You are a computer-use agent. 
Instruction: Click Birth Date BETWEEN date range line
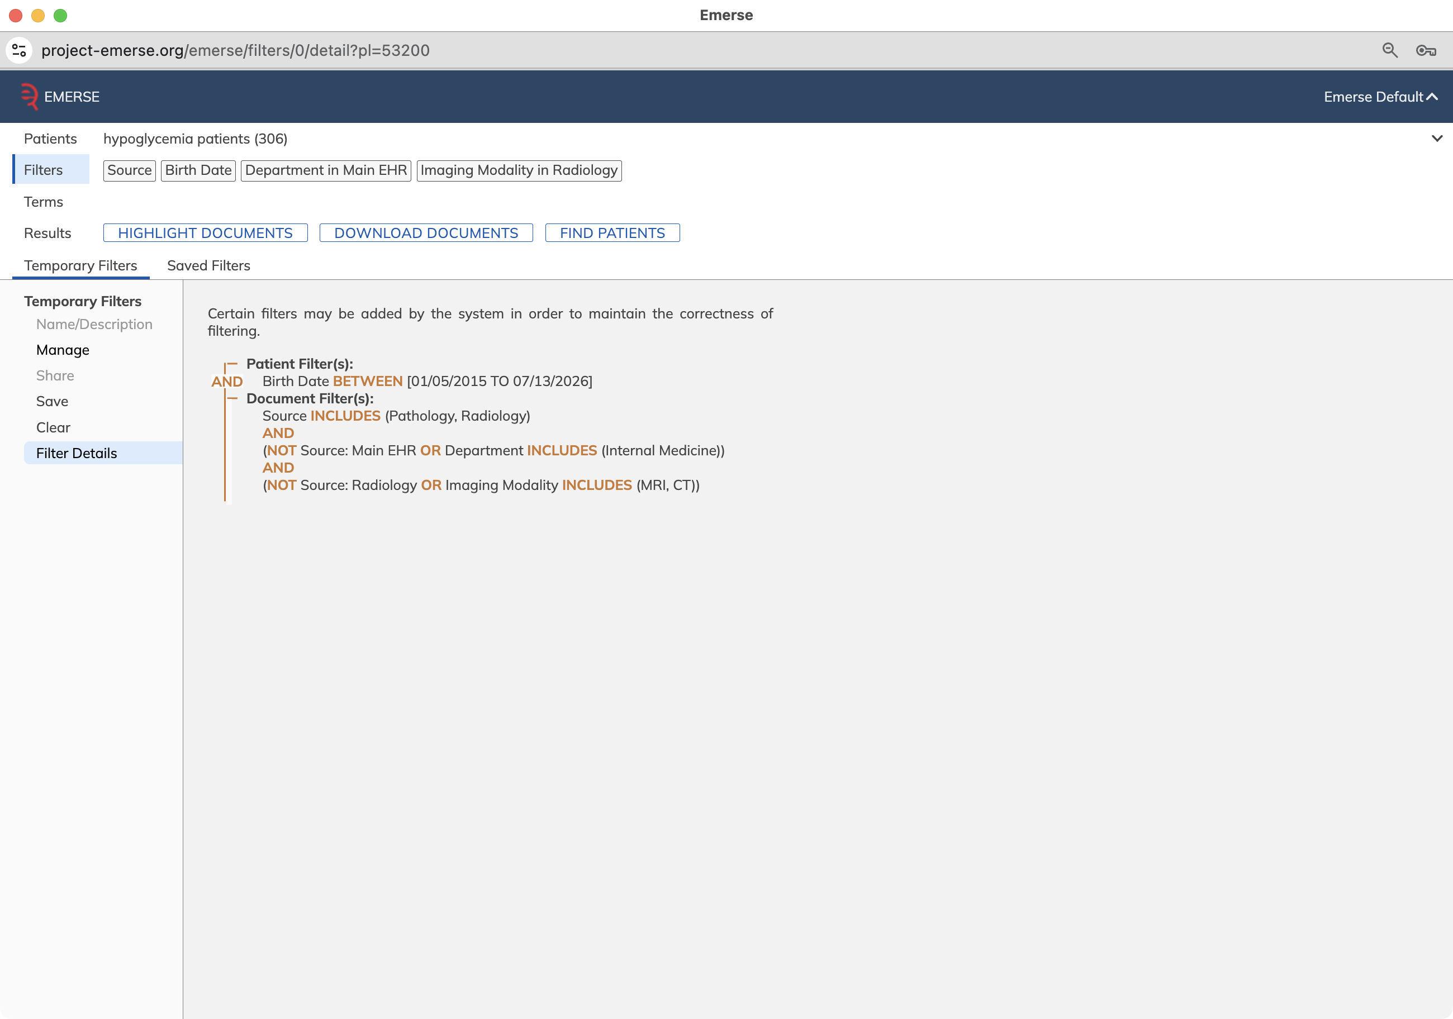(x=427, y=382)
